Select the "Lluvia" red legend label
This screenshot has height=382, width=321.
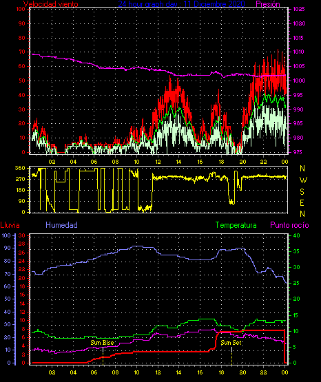[x=10, y=225]
